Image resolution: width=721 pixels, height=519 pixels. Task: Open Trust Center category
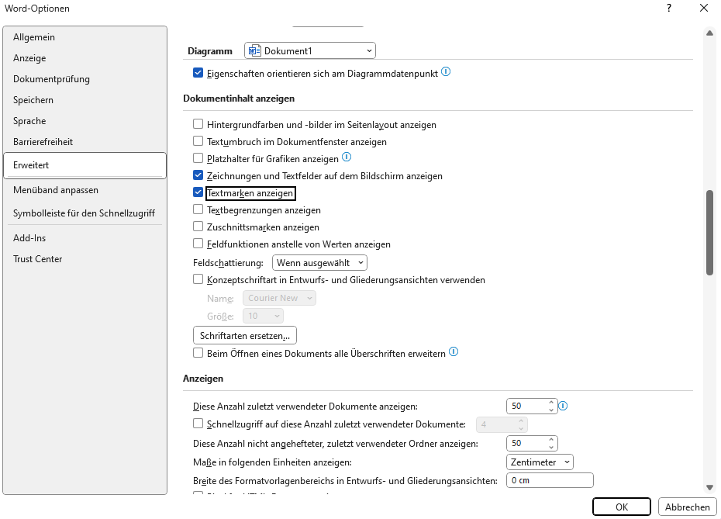point(85,259)
